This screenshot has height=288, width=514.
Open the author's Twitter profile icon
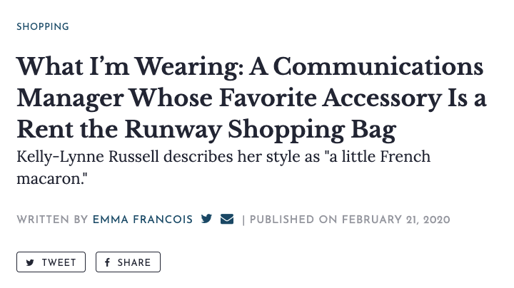coord(206,220)
